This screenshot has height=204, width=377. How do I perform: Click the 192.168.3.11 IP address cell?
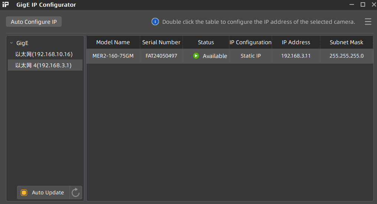pos(296,56)
